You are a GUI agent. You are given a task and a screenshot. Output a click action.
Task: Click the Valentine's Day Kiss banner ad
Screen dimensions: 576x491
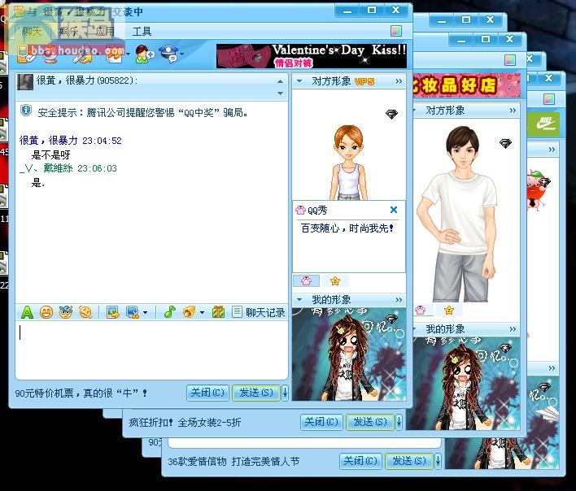click(312, 56)
